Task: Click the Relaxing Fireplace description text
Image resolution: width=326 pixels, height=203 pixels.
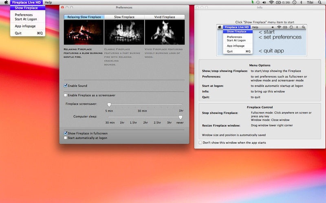Action: coord(83,53)
